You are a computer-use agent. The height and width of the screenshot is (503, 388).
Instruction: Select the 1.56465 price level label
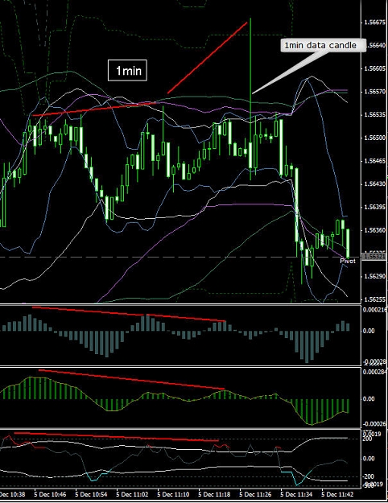pos(375,161)
